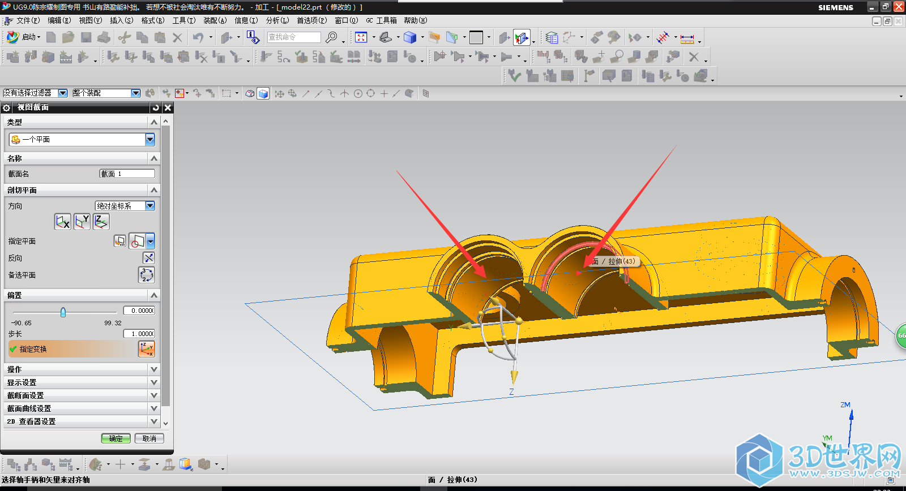This screenshot has width=906, height=491.
Task: Open the 编辑(E) menu
Action: [x=59, y=20]
